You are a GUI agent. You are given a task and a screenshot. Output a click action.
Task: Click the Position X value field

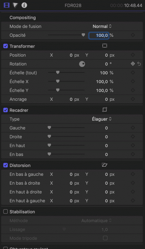click(x=67, y=55)
